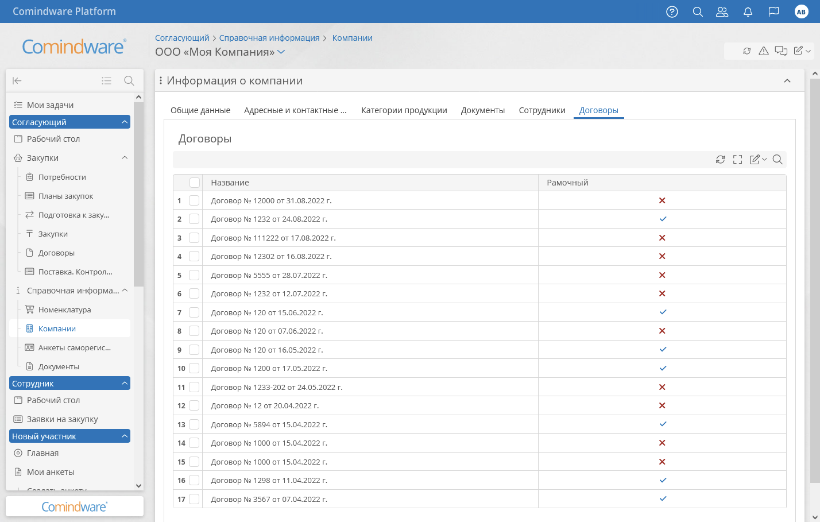Click the sidebar search magnifier icon
Viewport: 820px width, 522px height.
[x=129, y=80]
